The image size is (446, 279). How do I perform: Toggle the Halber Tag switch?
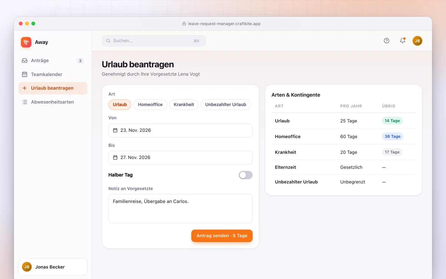click(x=246, y=175)
